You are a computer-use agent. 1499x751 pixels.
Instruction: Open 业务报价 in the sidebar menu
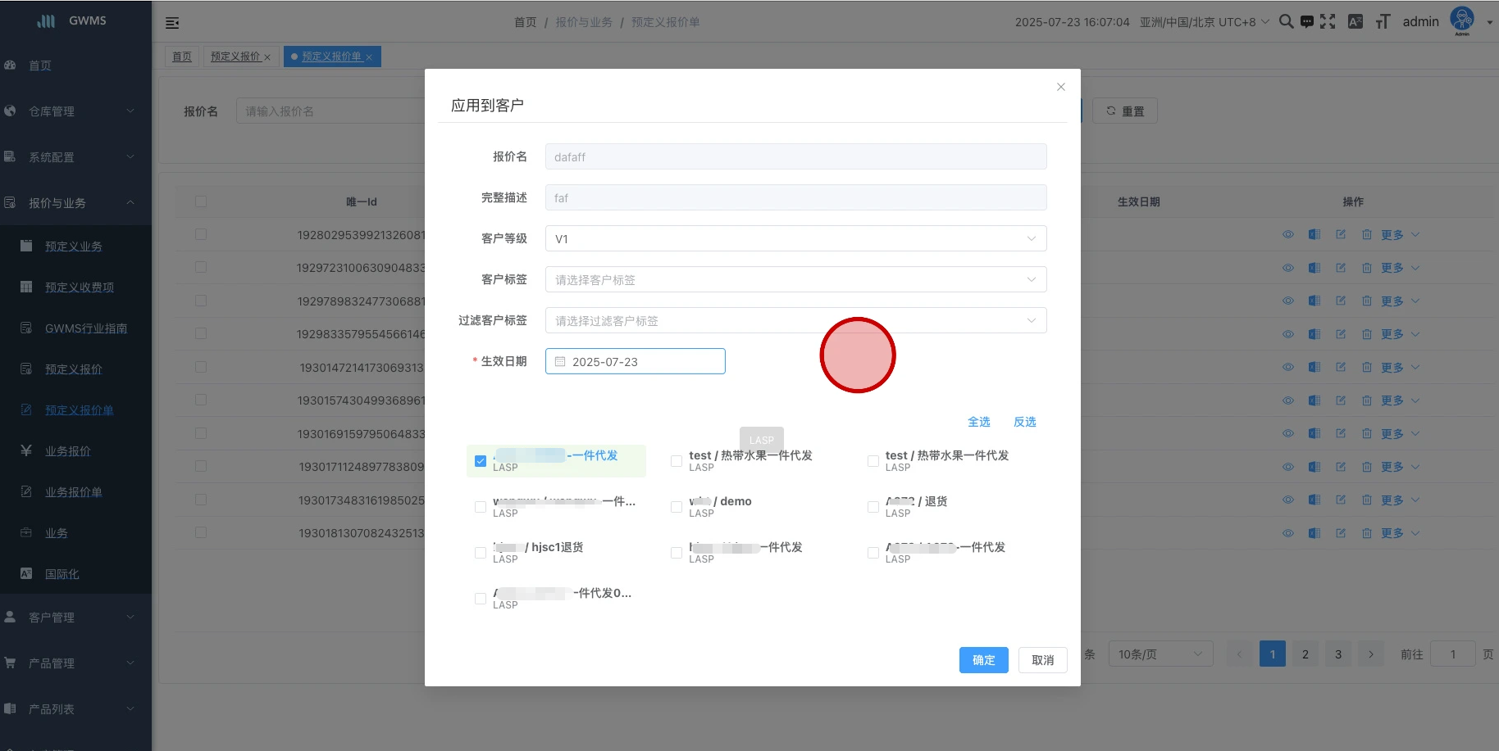[x=68, y=451]
